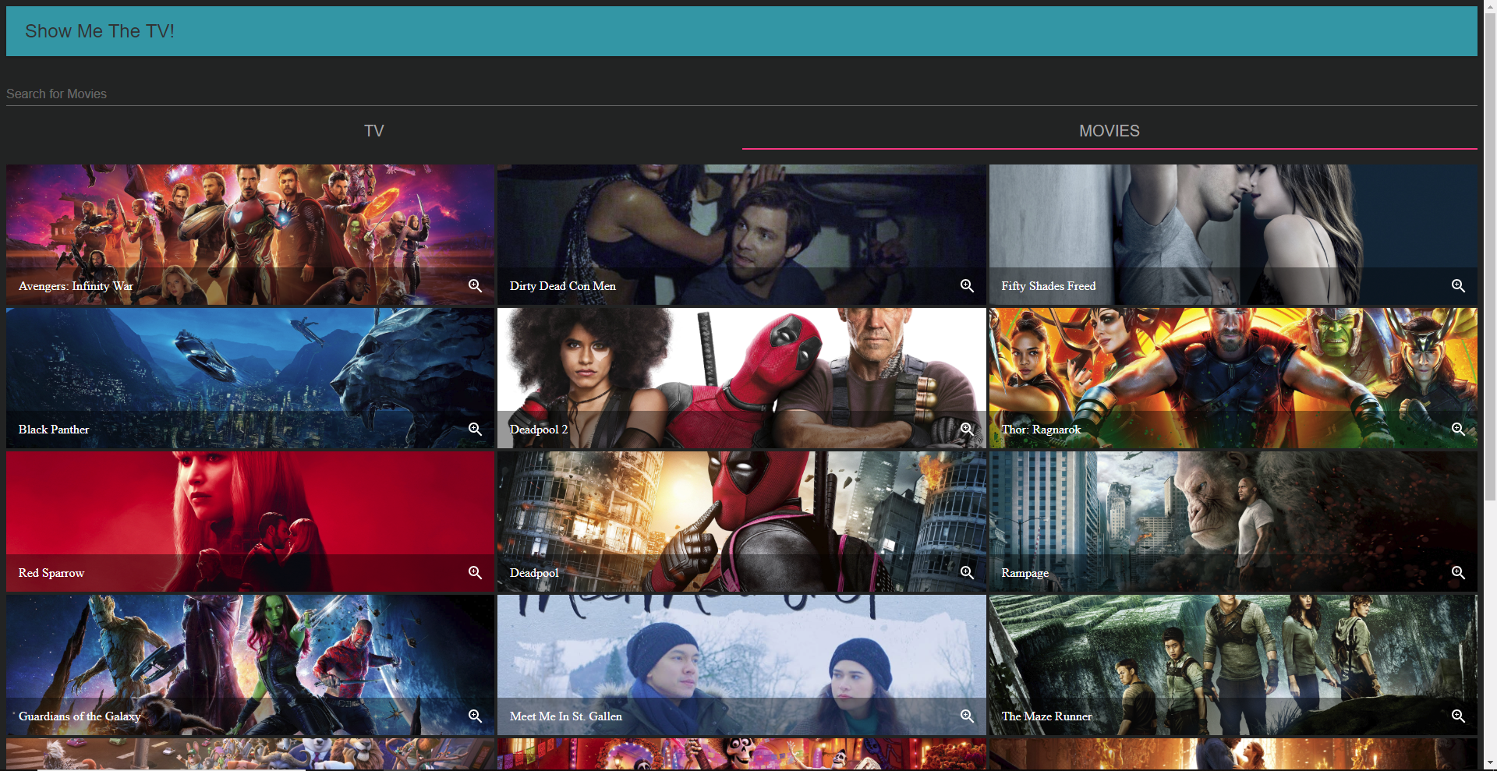This screenshot has width=1497, height=771.
Task: Click zoom icon on Guardians of the Galaxy card
Action: (475, 716)
